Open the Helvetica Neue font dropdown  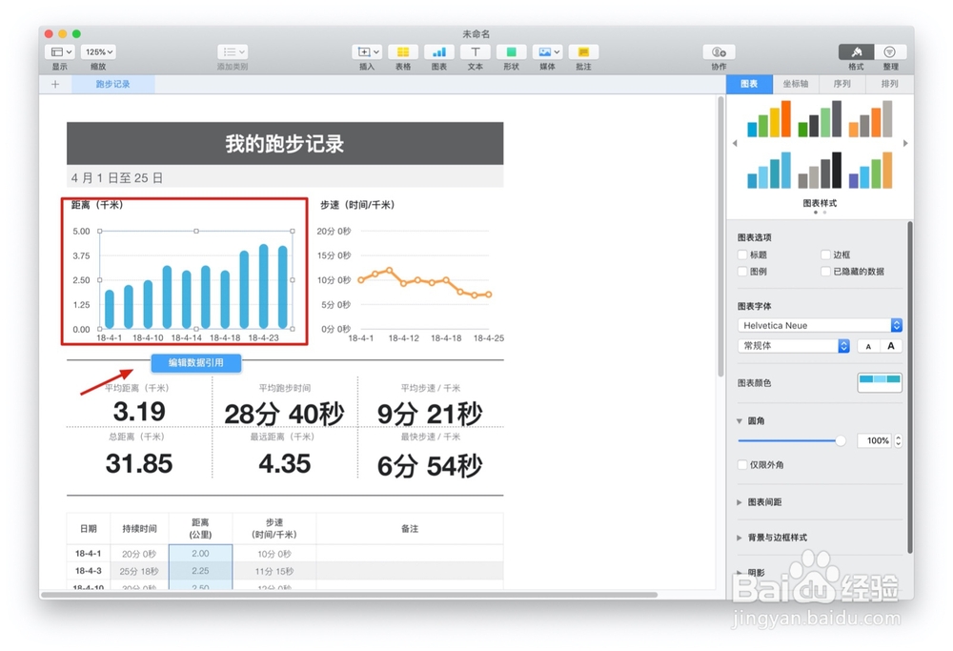(x=818, y=325)
